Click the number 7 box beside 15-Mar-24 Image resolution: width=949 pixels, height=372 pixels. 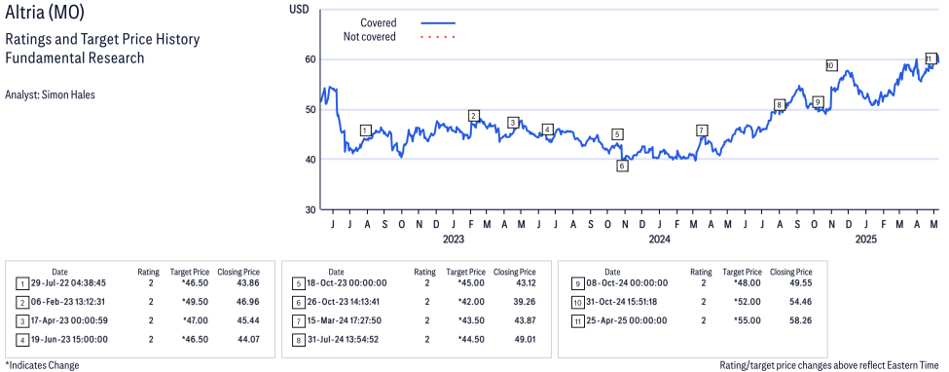coord(299,320)
